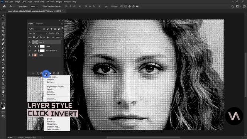Select the Eraser tool
The width and height of the screenshot is (247, 139).
3,59
